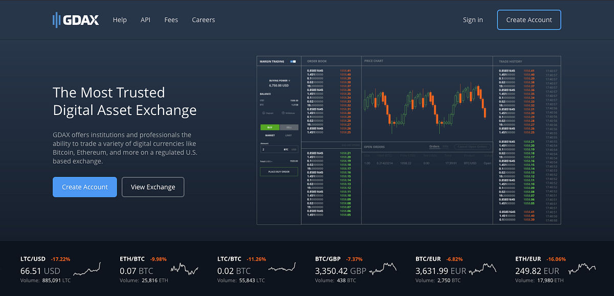614x296 pixels.
Task: Click the Cancel Open Orders button
Action: point(472,147)
